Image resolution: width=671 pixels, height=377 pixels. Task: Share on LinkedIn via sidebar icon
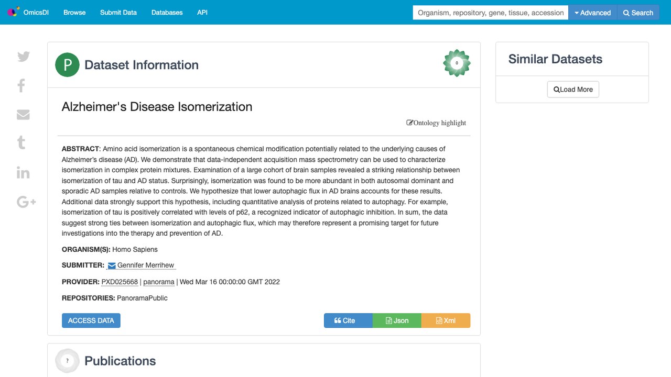23,172
